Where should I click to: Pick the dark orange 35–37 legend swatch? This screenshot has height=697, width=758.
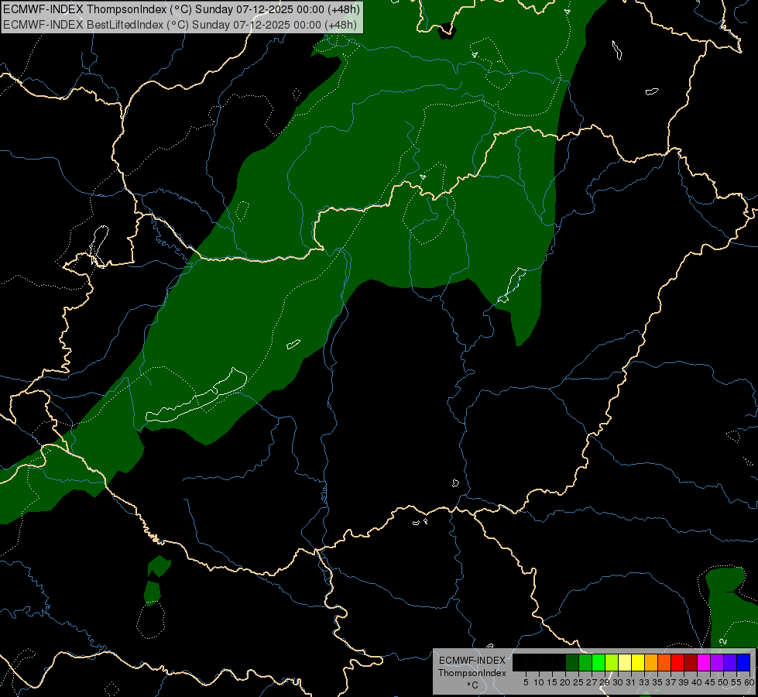664,662
